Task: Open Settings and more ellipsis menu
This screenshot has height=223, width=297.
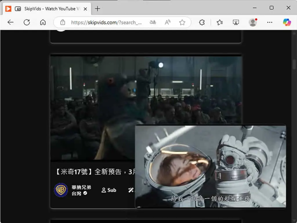Action: click(x=270, y=22)
